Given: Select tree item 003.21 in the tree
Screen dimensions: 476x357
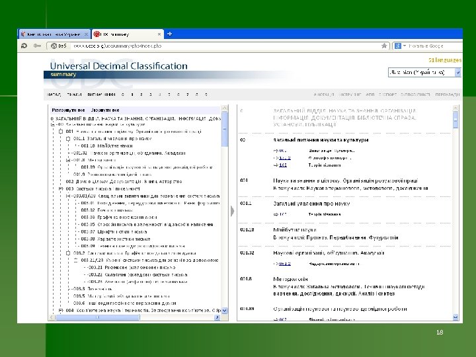Looking at the screenshot, I should [x=132, y=268].
